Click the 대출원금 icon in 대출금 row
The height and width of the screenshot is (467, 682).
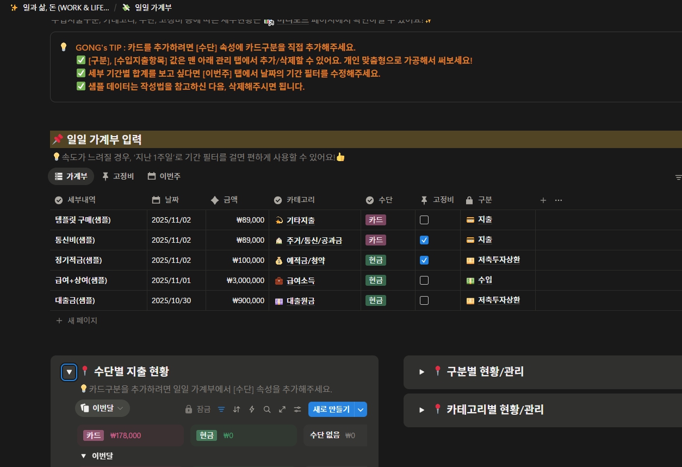click(279, 301)
